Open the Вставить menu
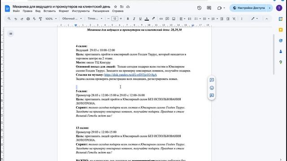Screen dimensions: 287x161 pos(50,11)
